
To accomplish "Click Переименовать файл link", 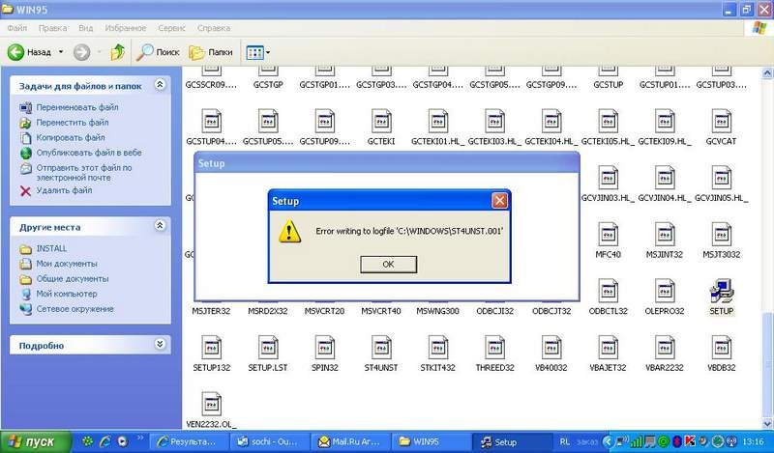I will pyautogui.click(x=77, y=107).
